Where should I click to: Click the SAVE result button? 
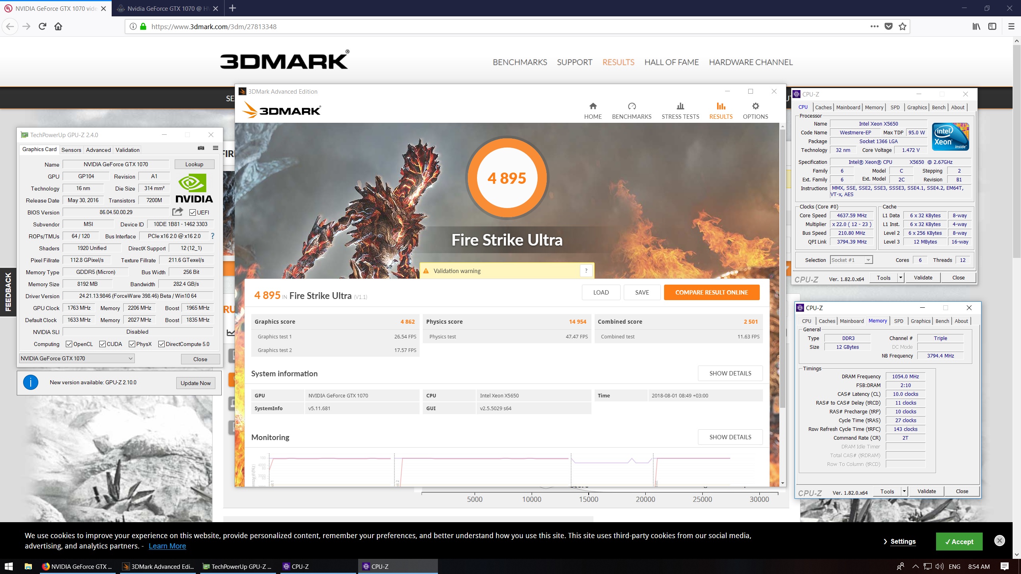[642, 292]
